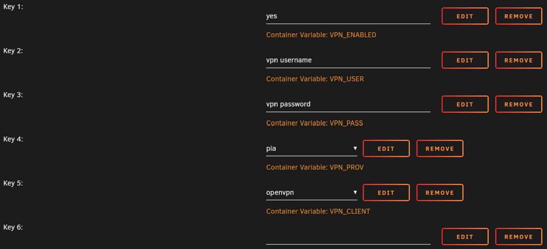The height and width of the screenshot is (249, 547).
Task: Click Edit for the VPN_ENABLED key
Action: tap(465, 16)
